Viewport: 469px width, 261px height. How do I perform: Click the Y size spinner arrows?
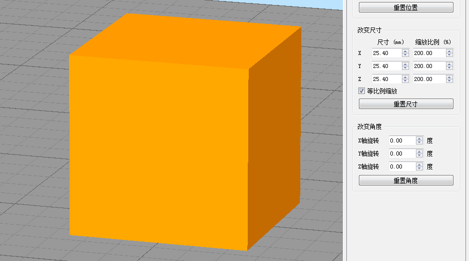click(405, 66)
